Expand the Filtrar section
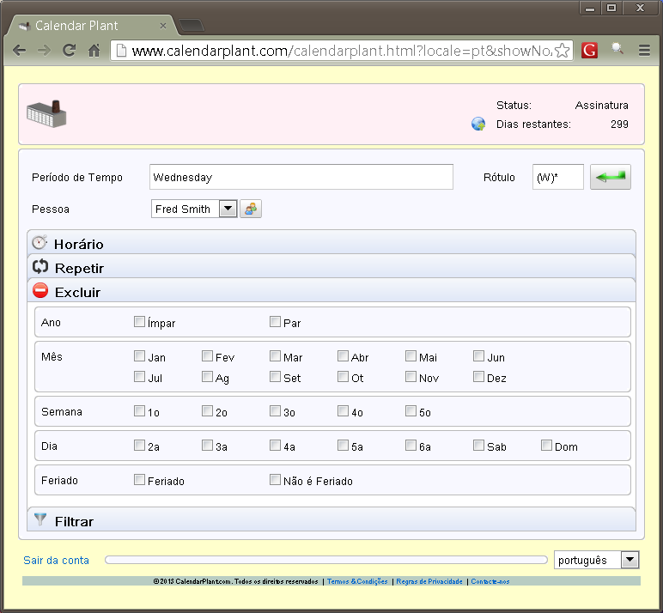The width and height of the screenshot is (663, 613). (x=74, y=521)
